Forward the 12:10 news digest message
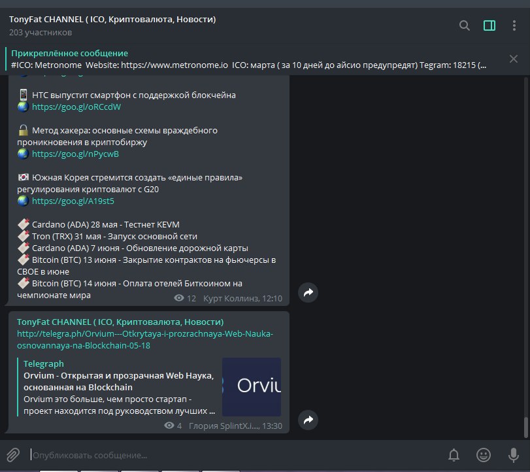Image resolution: width=530 pixels, height=472 pixels. point(308,292)
